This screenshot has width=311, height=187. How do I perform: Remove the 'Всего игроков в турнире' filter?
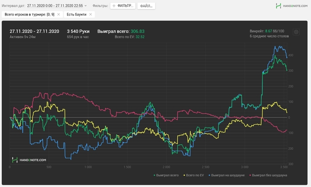coord(59,15)
